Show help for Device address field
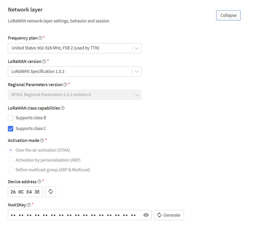This screenshot has height=225, width=260. pyautogui.click(x=39, y=182)
